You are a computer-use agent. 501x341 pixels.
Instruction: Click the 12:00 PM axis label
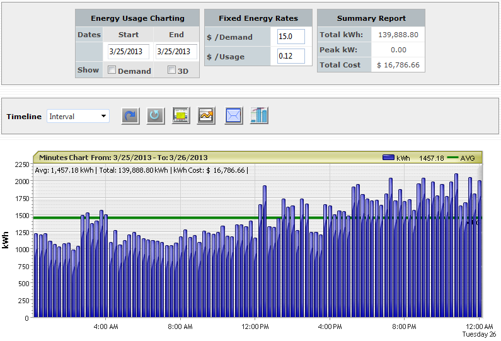click(x=255, y=327)
